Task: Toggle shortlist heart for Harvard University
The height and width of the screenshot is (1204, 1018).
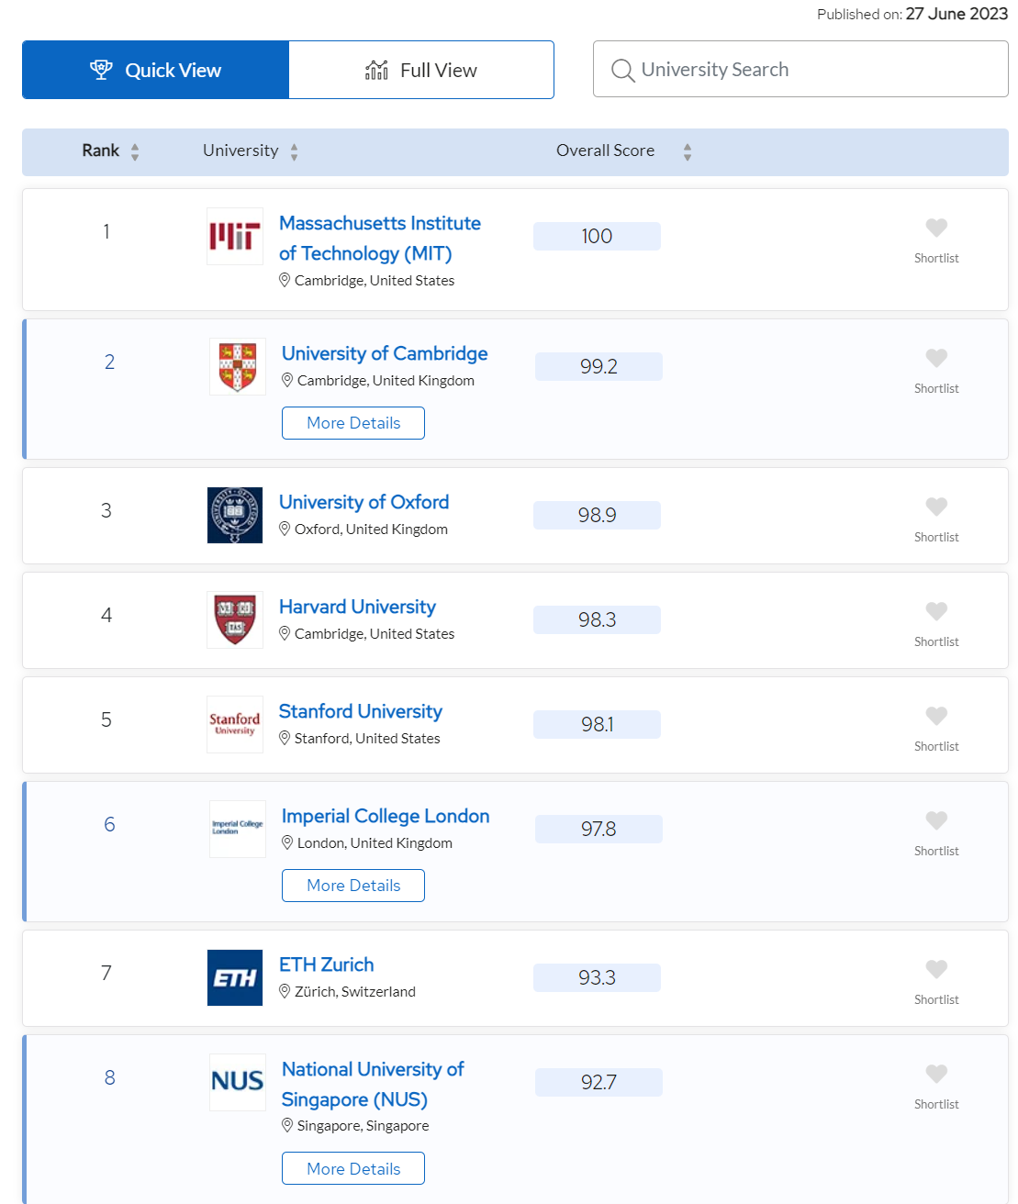Action: click(936, 611)
